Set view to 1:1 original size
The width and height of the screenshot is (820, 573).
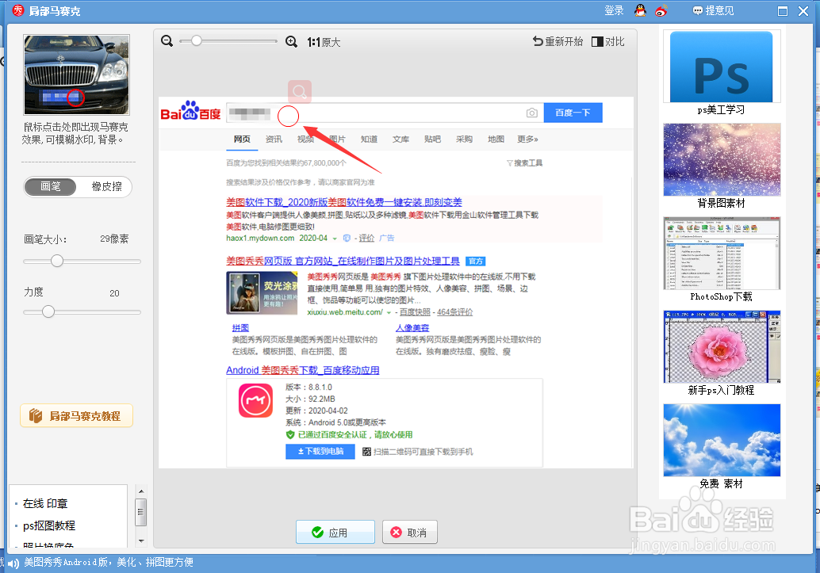pyautogui.click(x=324, y=42)
